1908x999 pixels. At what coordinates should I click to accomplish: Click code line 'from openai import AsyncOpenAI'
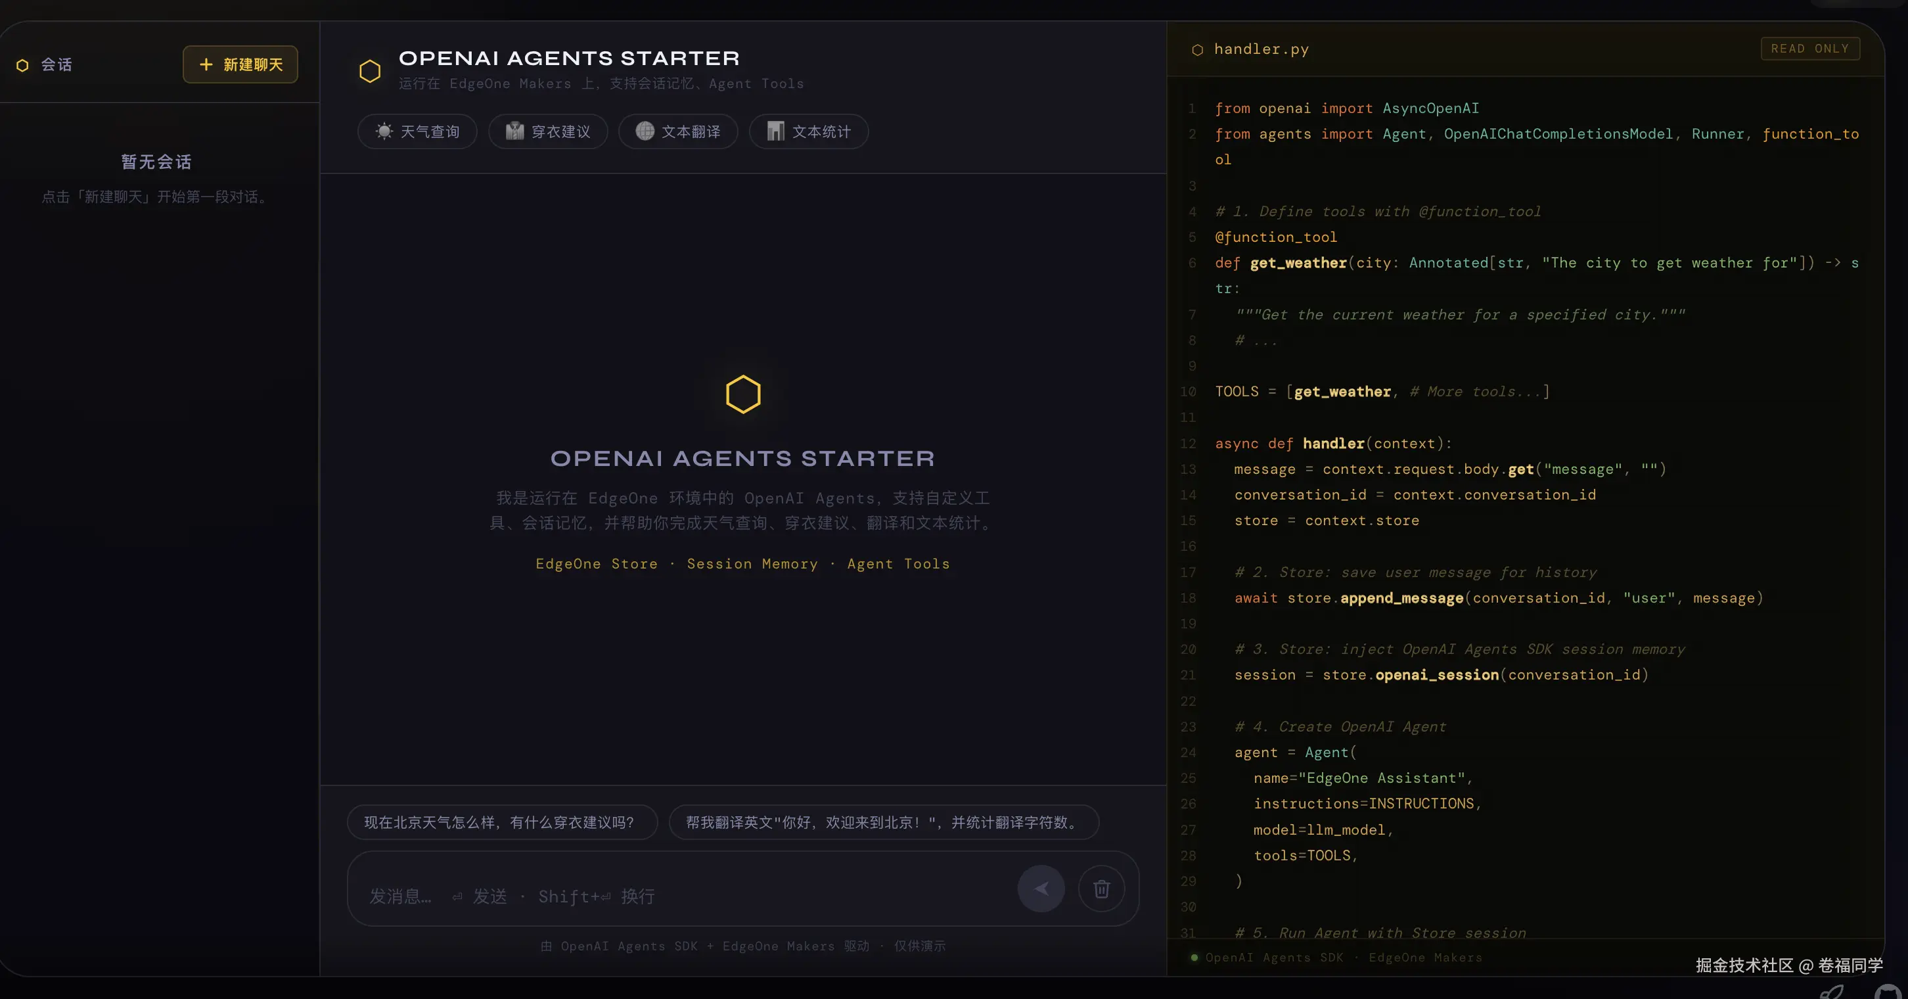point(1346,108)
